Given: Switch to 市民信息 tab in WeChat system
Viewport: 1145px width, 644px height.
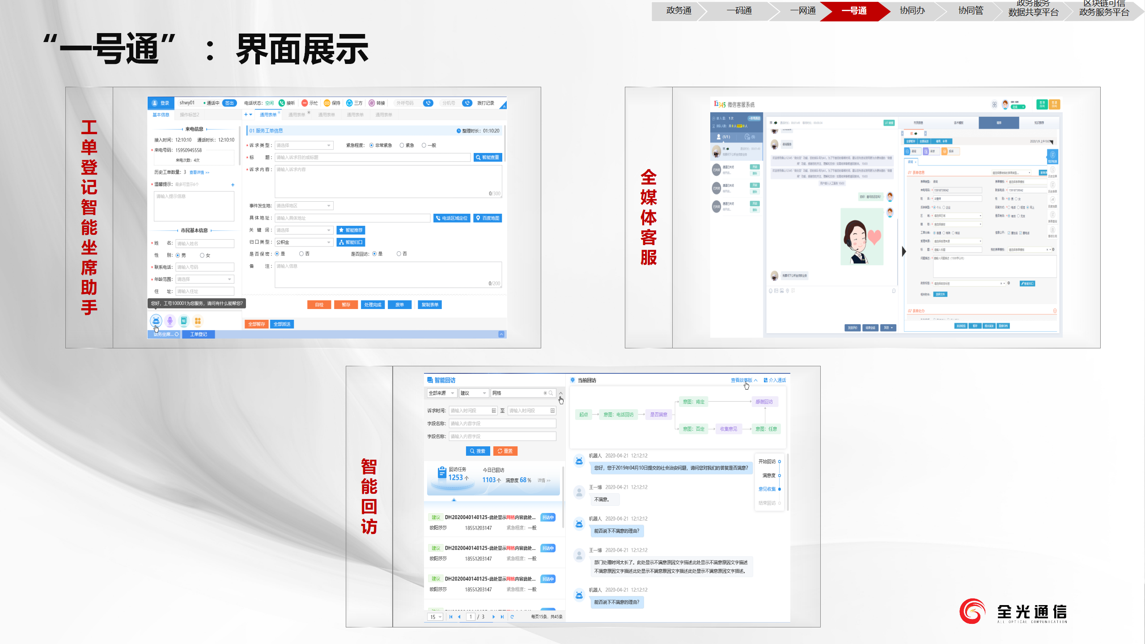Looking at the screenshot, I should click(918, 123).
